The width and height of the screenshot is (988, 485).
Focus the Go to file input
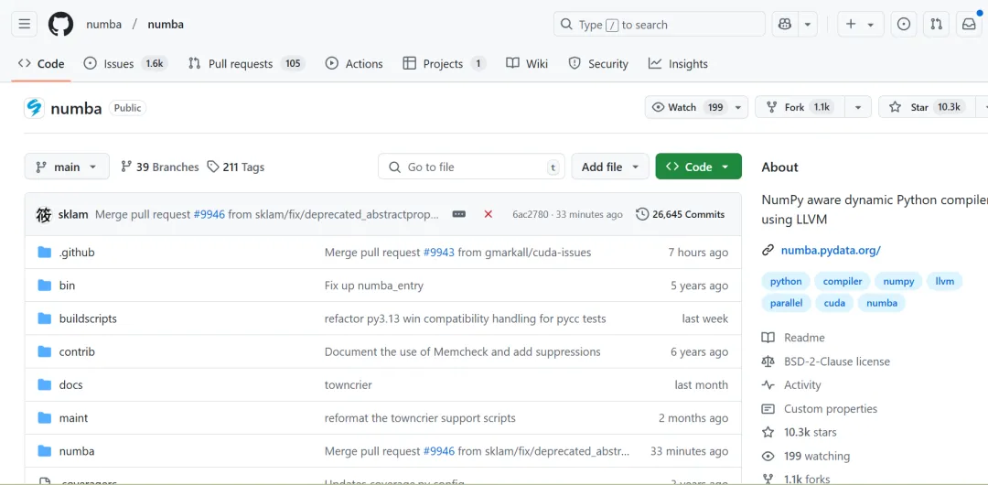coord(471,167)
